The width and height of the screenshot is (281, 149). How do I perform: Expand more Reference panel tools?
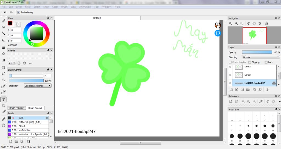[x=279, y=102]
